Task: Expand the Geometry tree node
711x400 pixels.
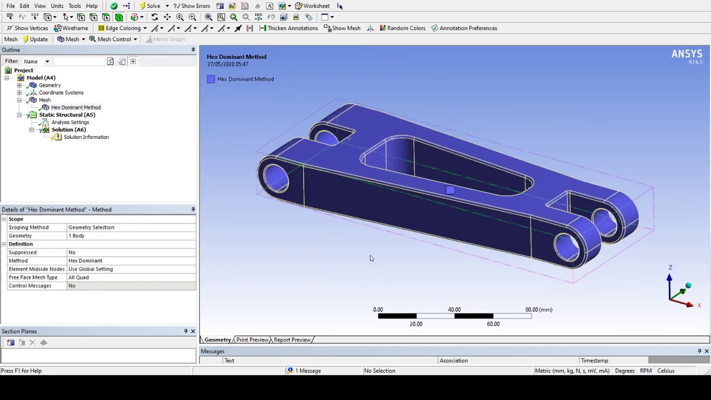Action: 19,86
